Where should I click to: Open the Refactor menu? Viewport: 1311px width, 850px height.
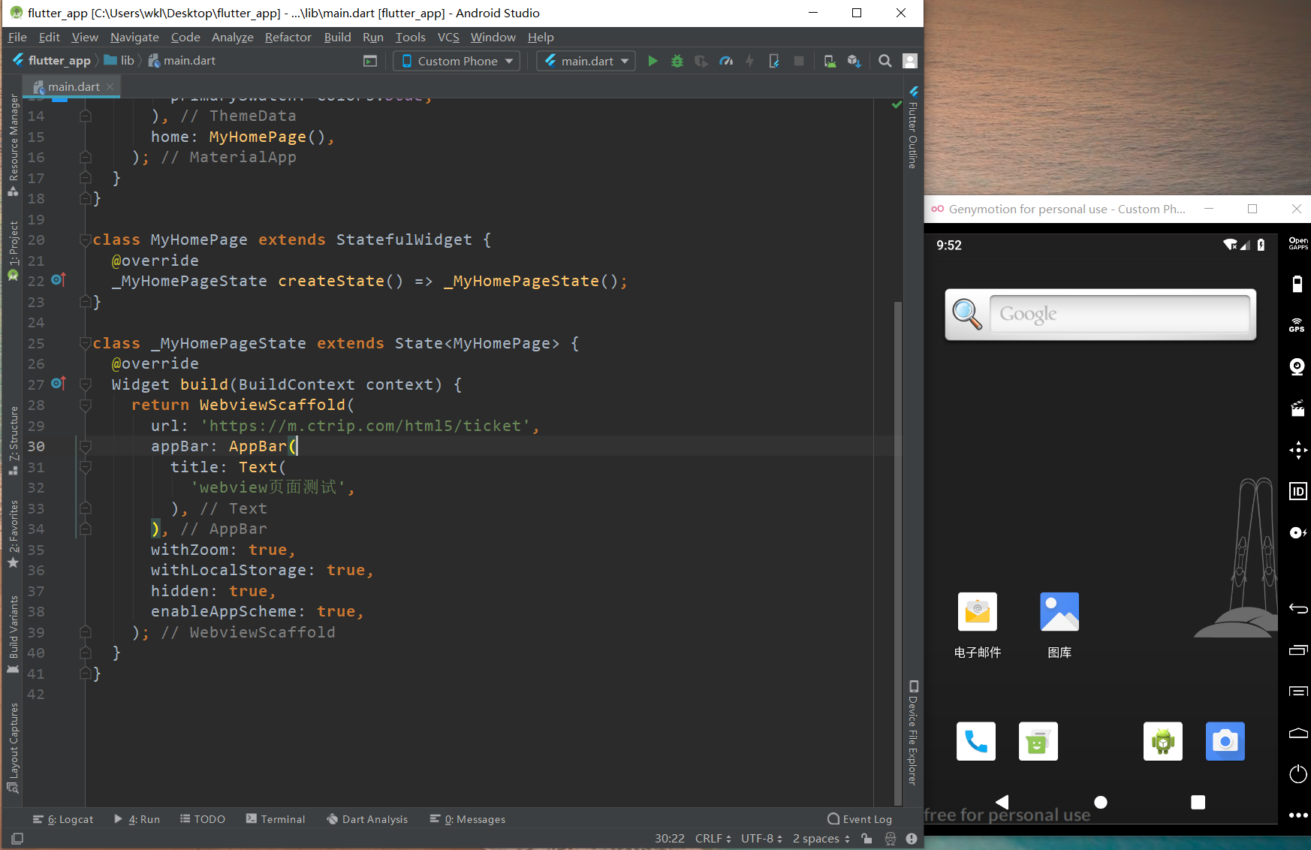click(x=288, y=37)
